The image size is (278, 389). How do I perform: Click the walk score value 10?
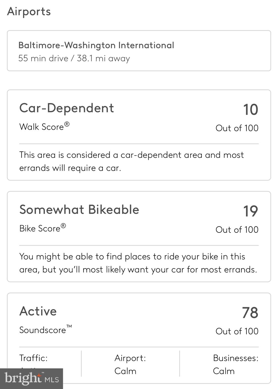pyautogui.click(x=250, y=110)
